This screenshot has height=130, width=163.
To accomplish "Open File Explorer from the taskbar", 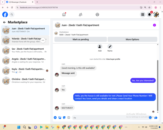I will click(47, 127).
